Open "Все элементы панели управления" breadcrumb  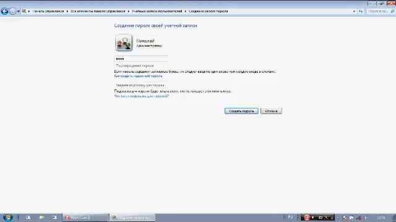[98, 11]
